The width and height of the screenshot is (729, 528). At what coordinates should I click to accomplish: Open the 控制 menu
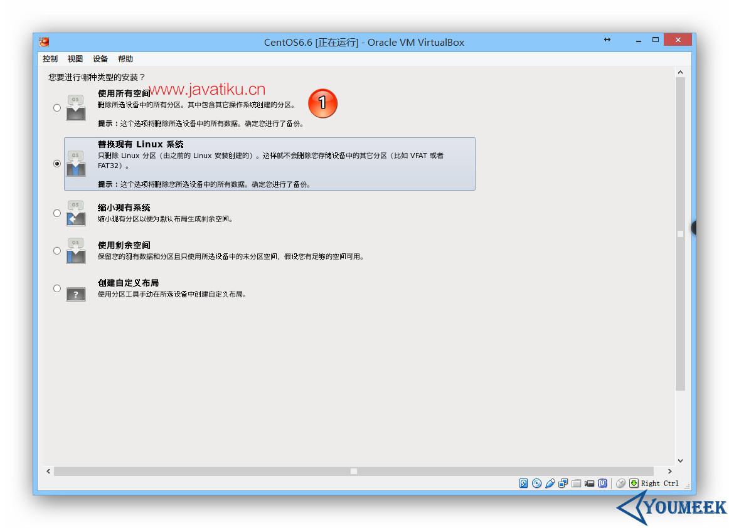click(50, 59)
